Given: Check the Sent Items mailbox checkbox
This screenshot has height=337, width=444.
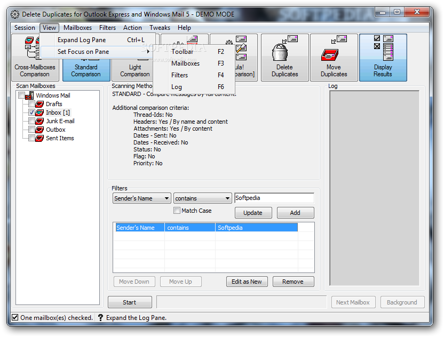Looking at the screenshot, I should click(31, 138).
